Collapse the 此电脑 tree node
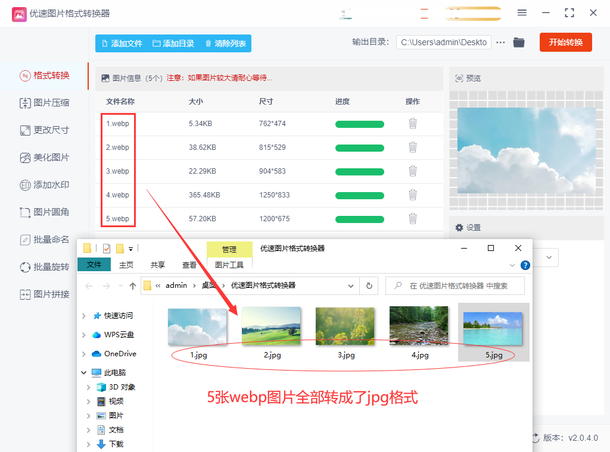Screen dimensions: 610x452 click(x=83, y=373)
